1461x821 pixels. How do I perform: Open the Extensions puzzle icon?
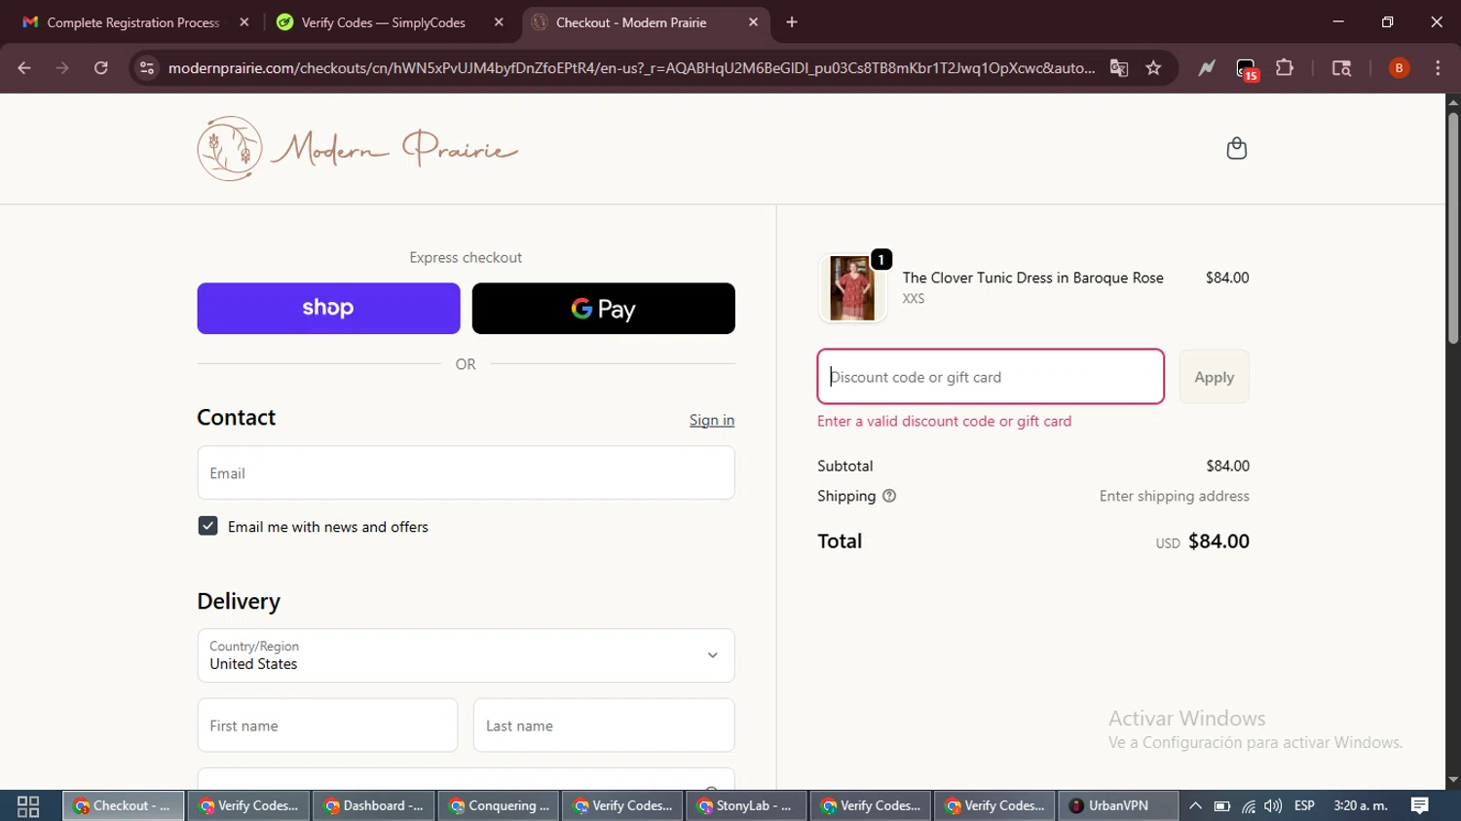tap(1285, 68)
